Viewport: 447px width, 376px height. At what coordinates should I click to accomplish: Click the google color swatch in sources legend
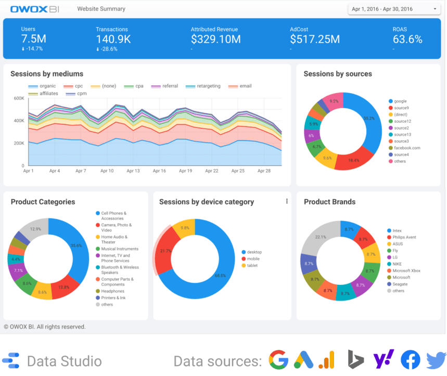click(390, 101)
